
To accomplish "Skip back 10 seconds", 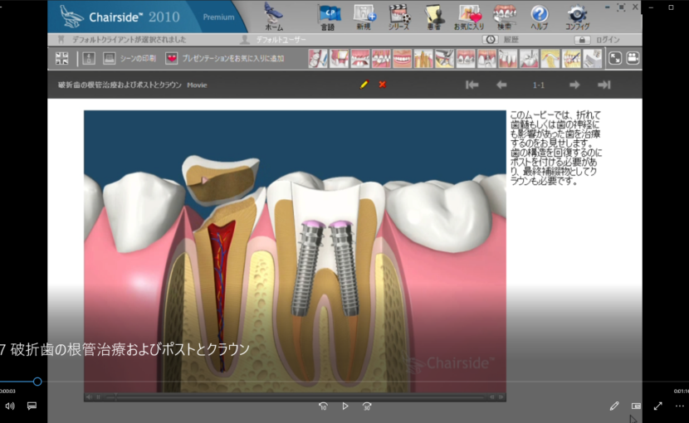I will [x=323, y=406].
